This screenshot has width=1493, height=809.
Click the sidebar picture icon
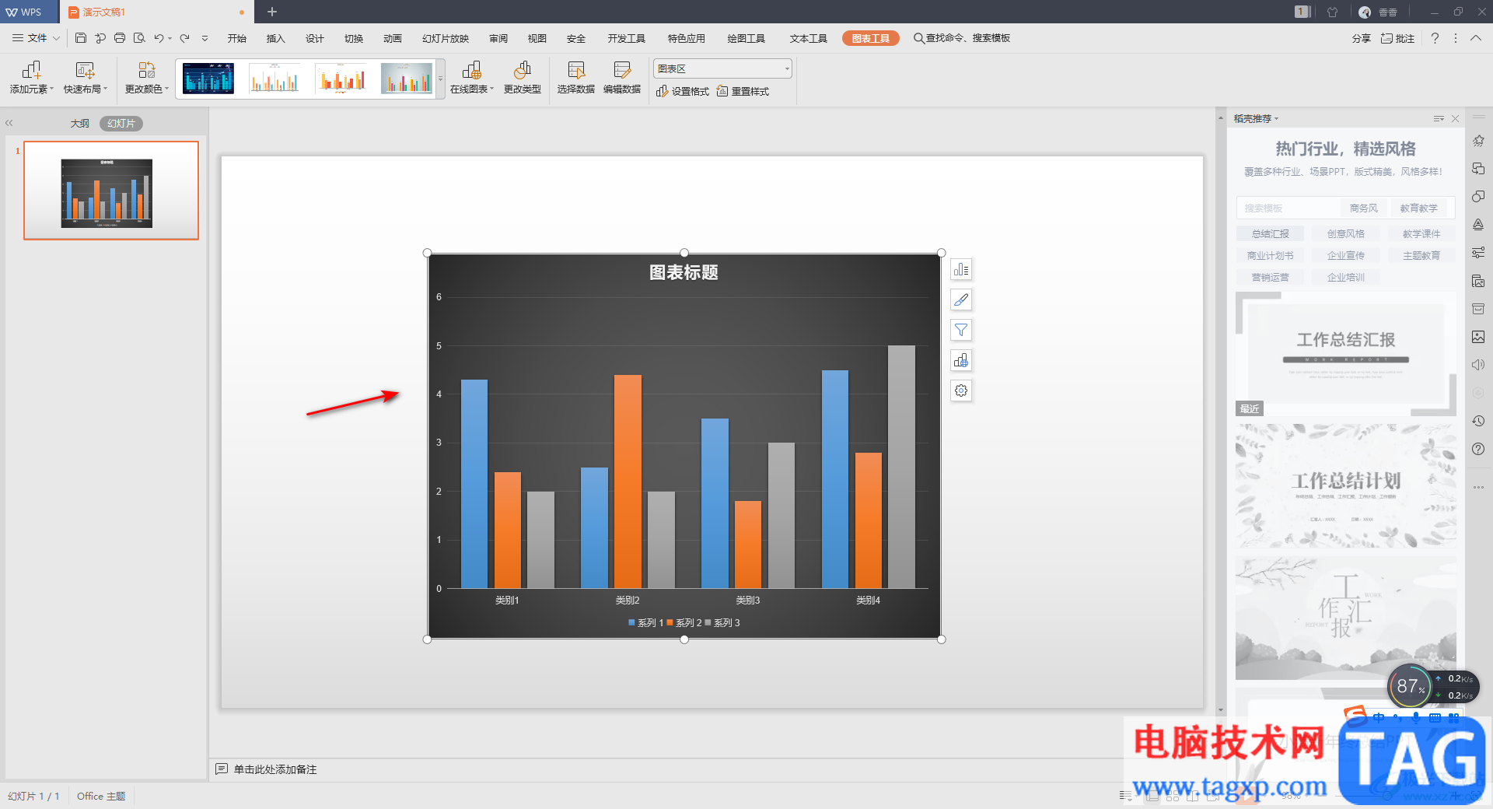pos(1478,337)
